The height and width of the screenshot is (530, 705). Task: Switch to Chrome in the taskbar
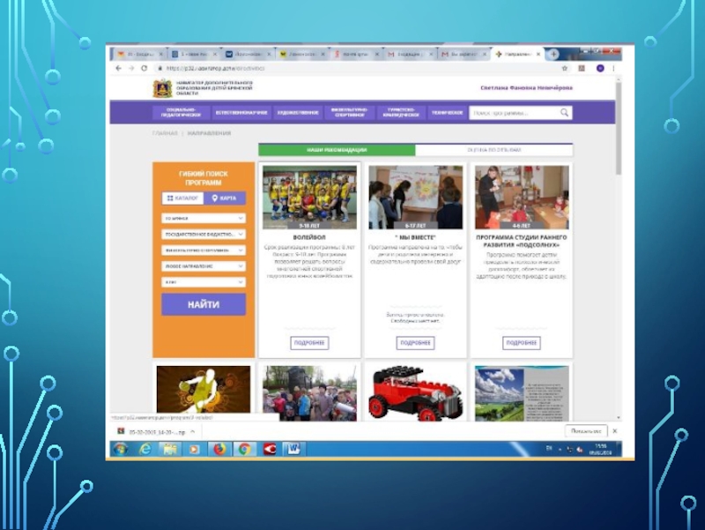[244, 449]
